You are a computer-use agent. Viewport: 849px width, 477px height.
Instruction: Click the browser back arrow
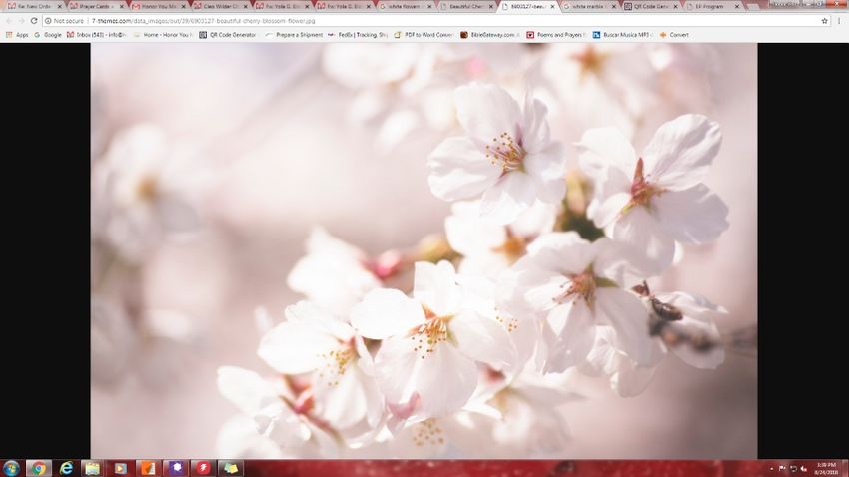click(9, 21)
